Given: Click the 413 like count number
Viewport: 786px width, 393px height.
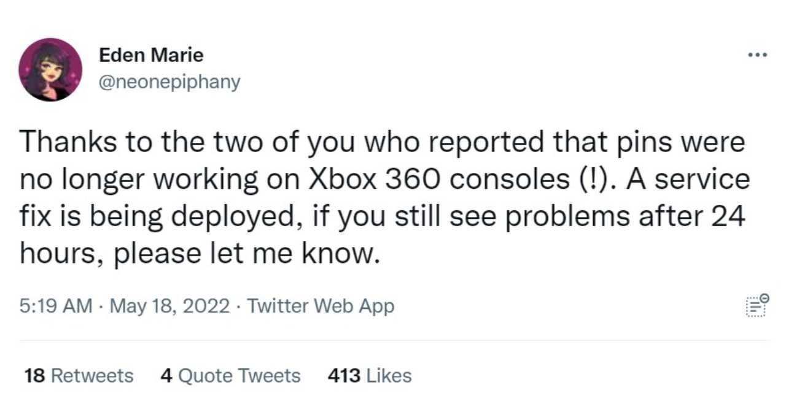Looking at the screenshot, I should 343,375.
